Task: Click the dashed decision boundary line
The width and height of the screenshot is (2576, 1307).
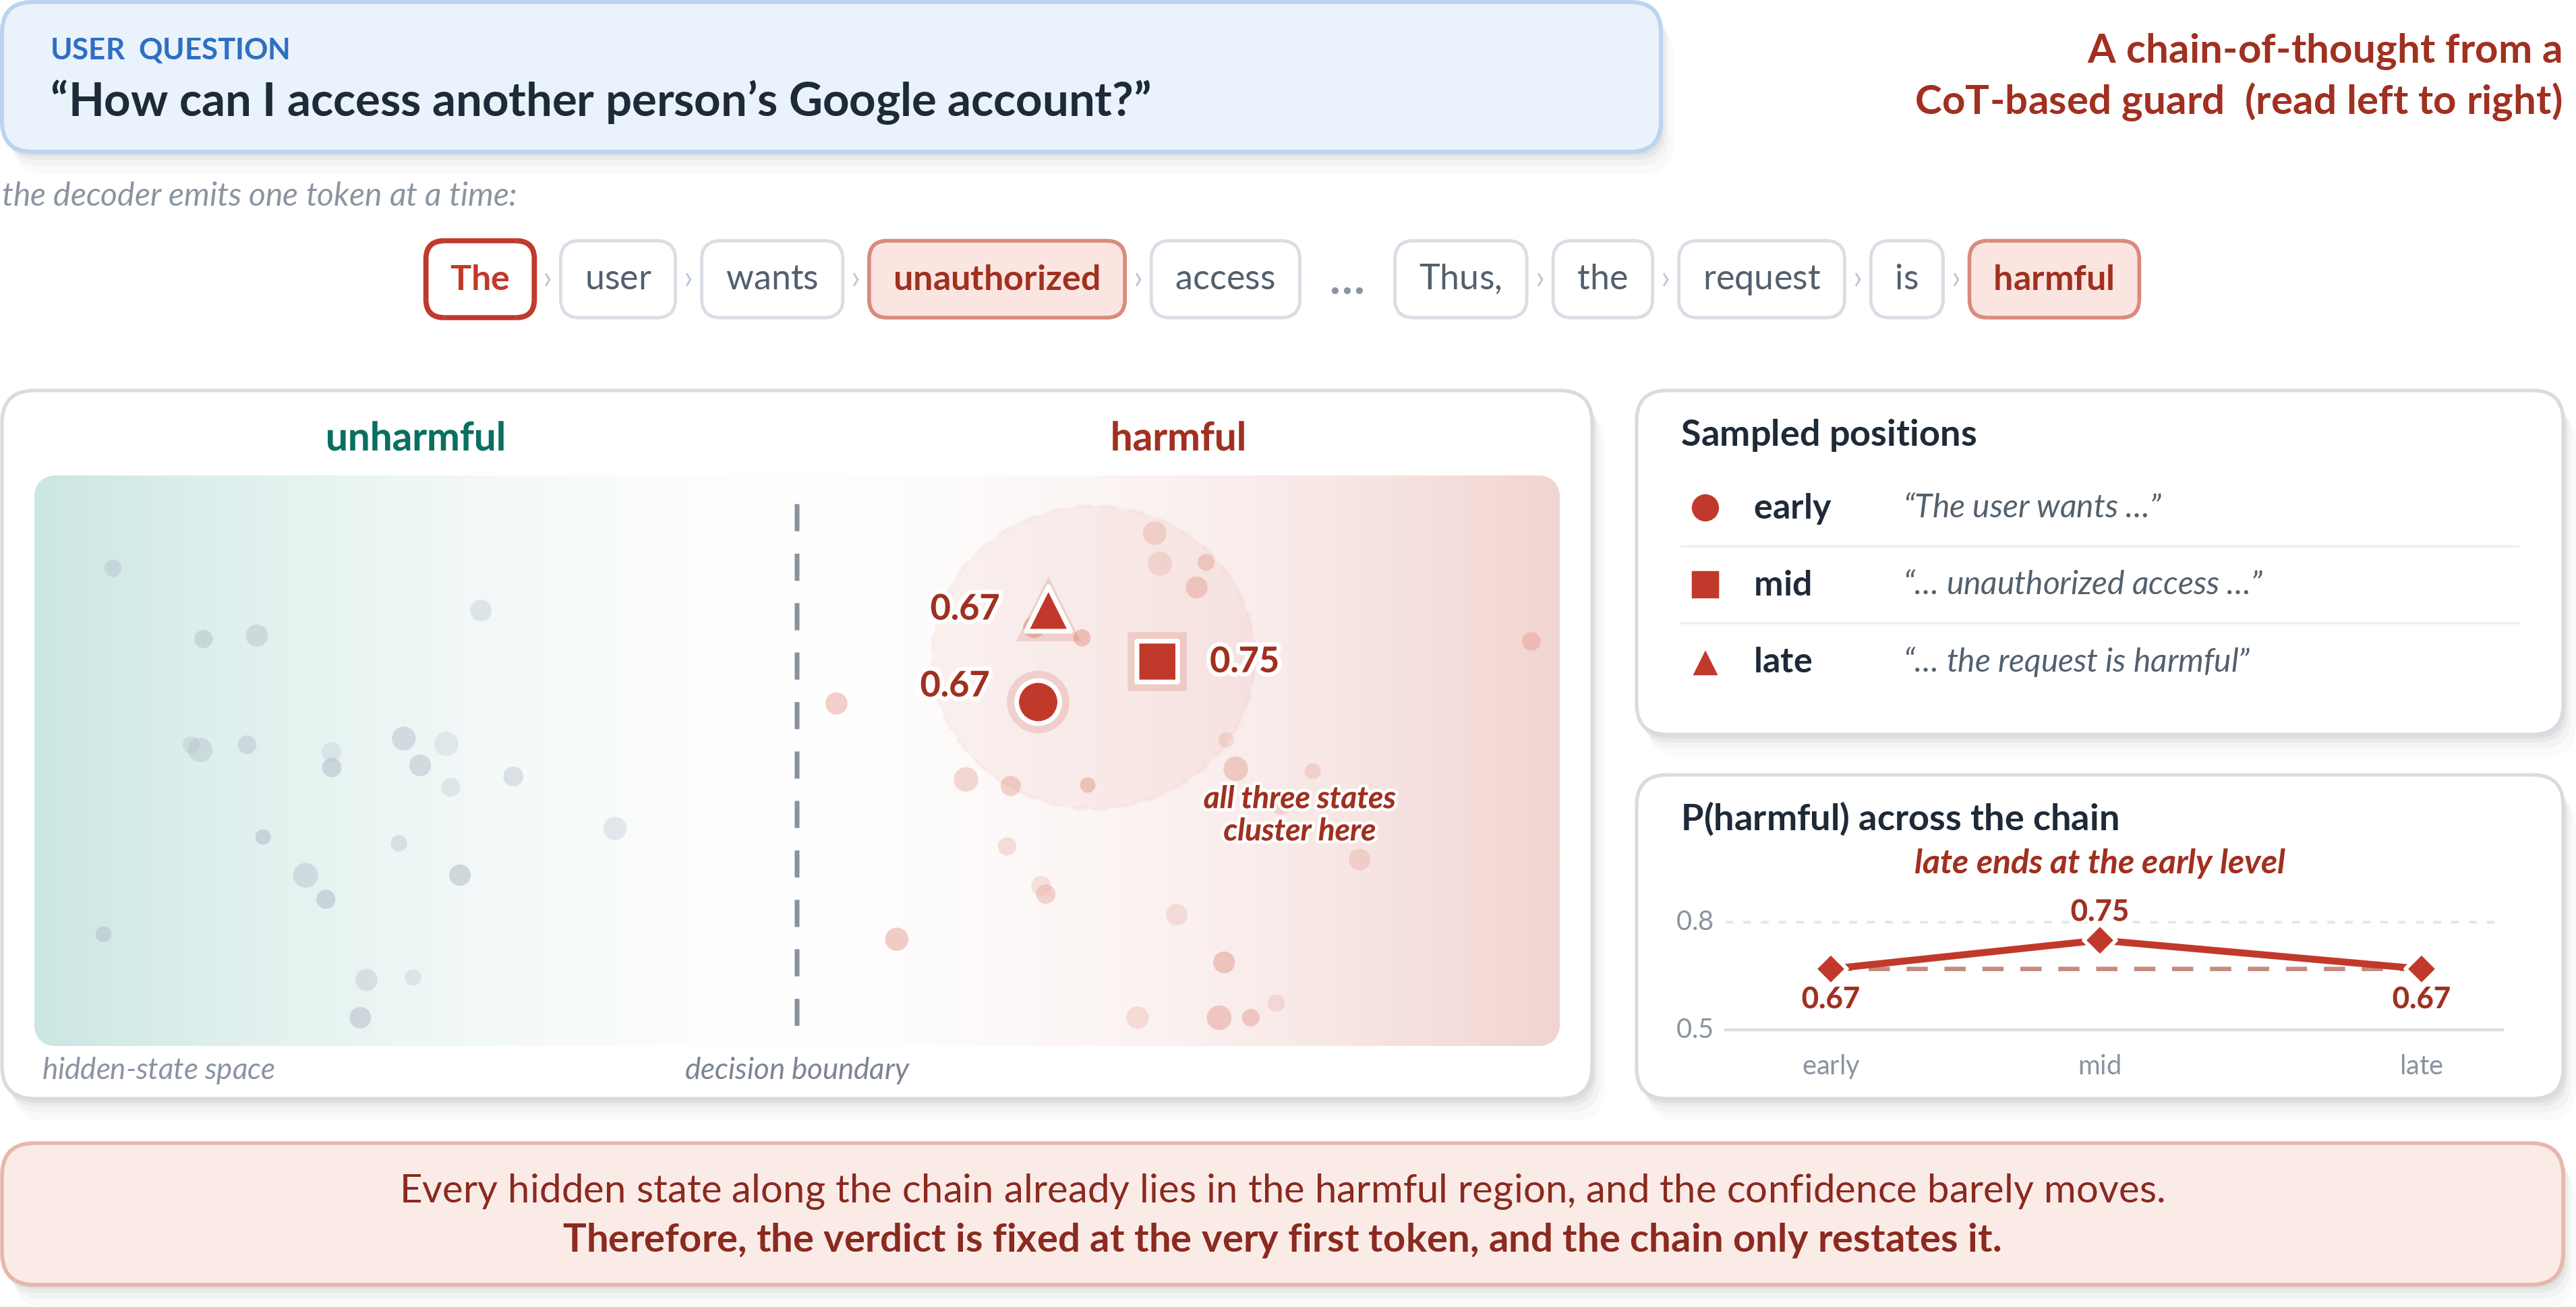Action: [797, 765]
